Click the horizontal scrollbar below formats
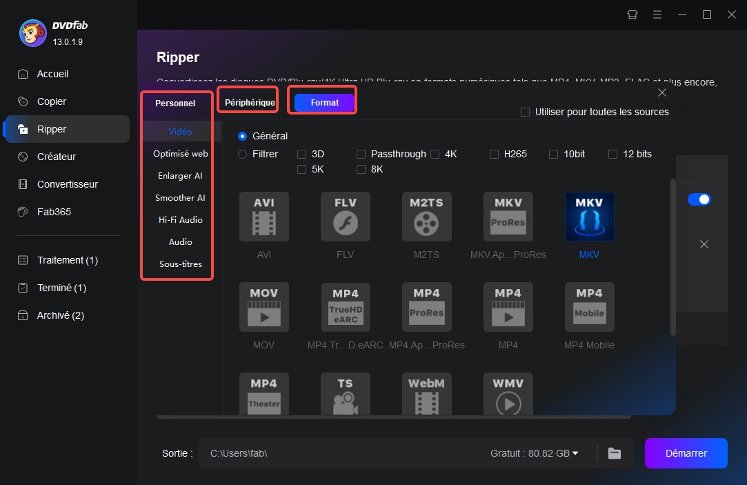Viewport: 747px width, 485px height. tap(394, 417)
